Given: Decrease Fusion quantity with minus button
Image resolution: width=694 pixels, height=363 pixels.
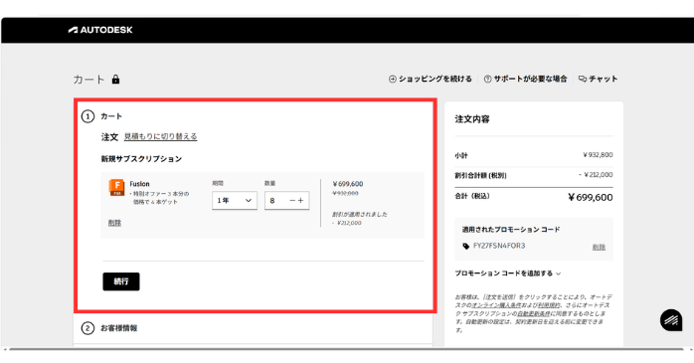Looking at the screenshot, I should point(292,201).
